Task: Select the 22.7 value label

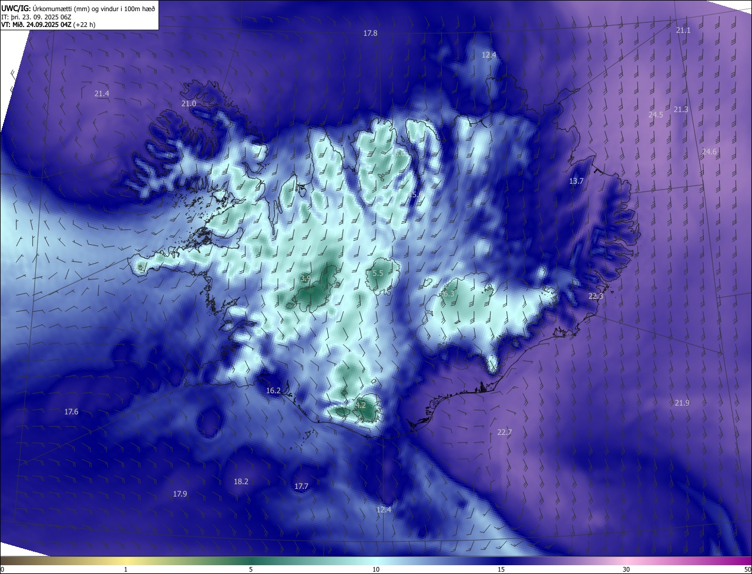Action: (505, 433)
